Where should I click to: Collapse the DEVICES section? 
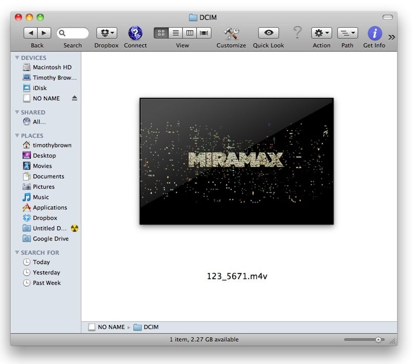(x=17, y=58)
